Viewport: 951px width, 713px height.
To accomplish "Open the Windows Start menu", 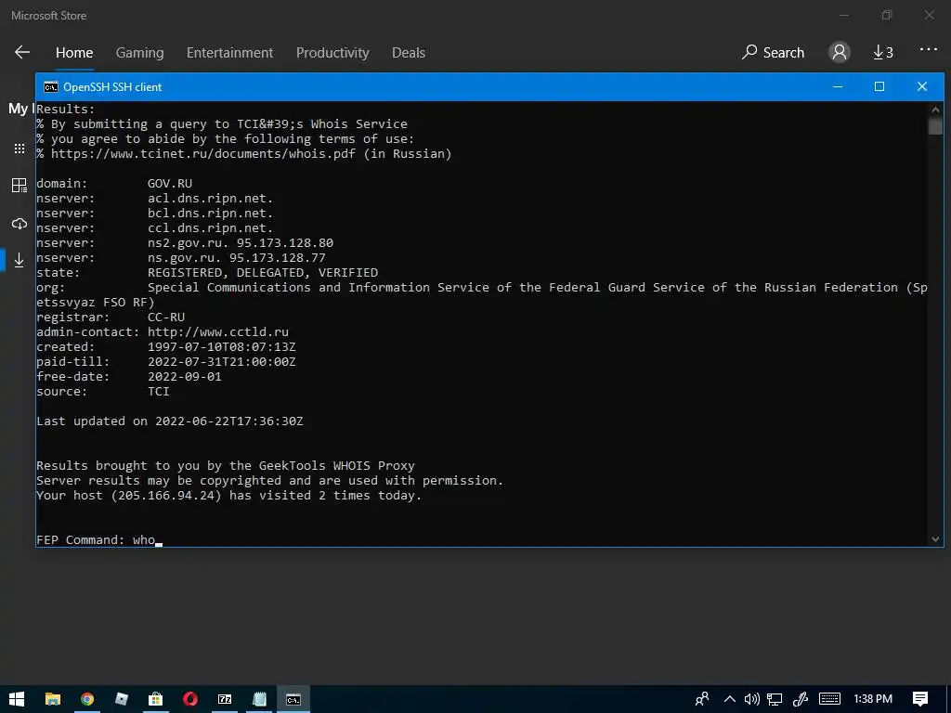I will click(17, 699).
